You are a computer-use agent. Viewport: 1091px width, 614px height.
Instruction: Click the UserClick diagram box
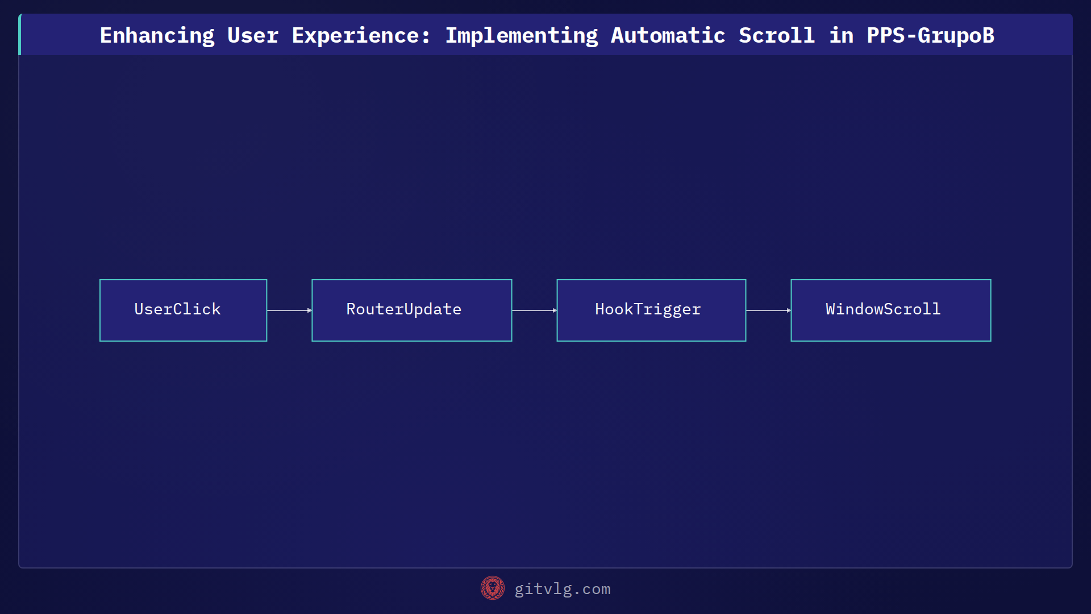click(x=183, y=310)
